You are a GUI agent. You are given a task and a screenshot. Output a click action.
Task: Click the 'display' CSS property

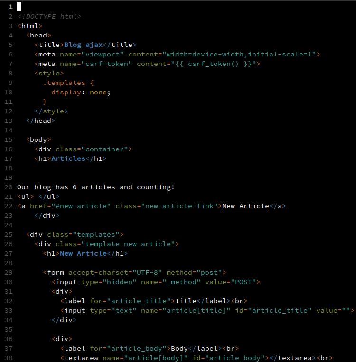[x=66, y=92]
